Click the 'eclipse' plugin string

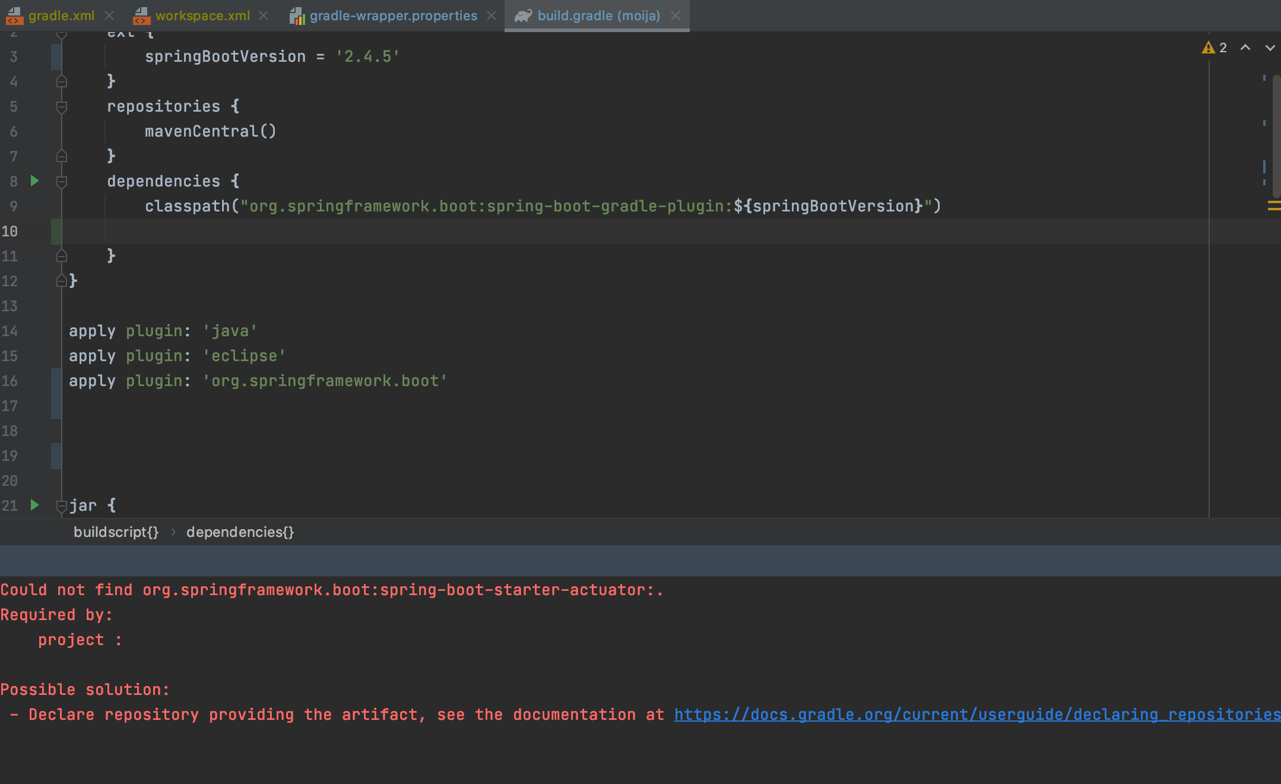point(244,356)
